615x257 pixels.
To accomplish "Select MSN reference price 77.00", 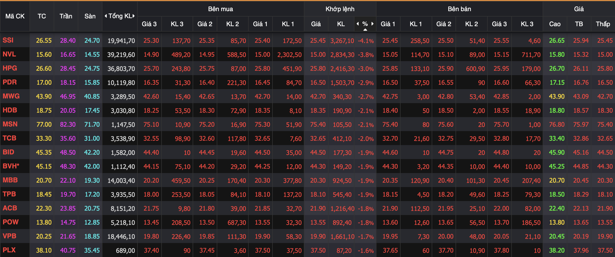I will coord(44,124).
